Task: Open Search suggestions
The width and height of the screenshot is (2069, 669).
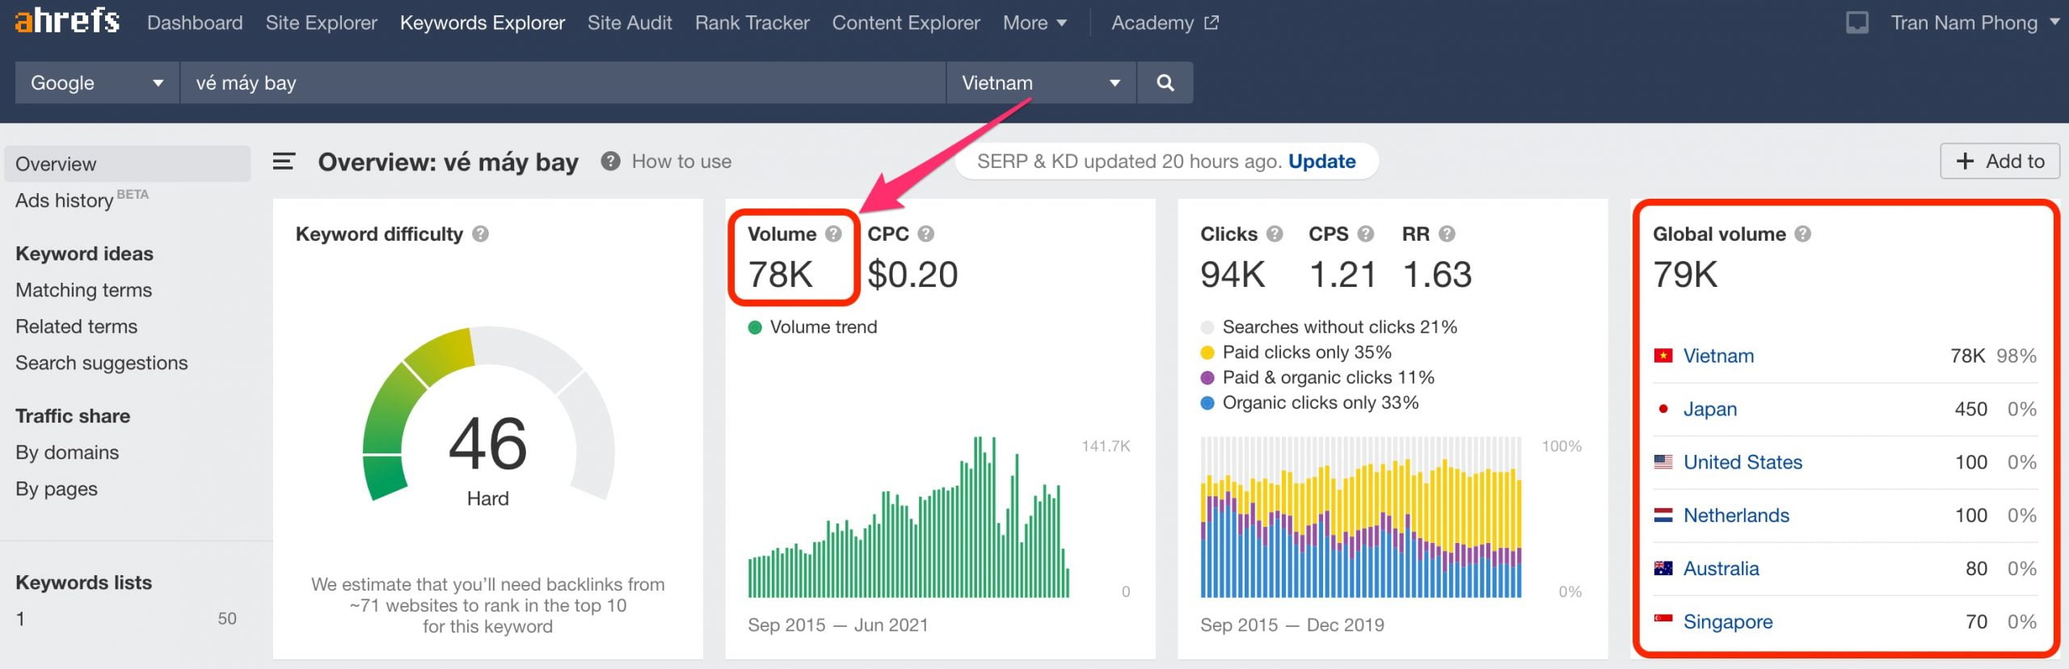Action: [102, 363]
